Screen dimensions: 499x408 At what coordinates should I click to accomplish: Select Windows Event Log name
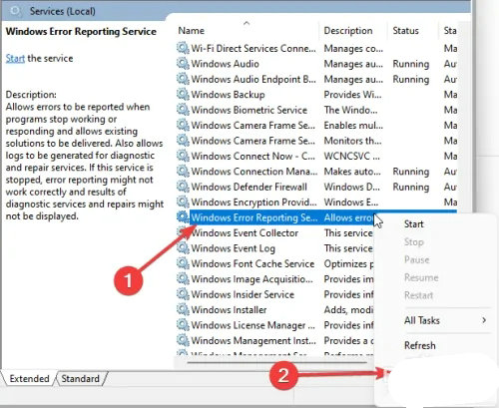click(x=233, y=248)
